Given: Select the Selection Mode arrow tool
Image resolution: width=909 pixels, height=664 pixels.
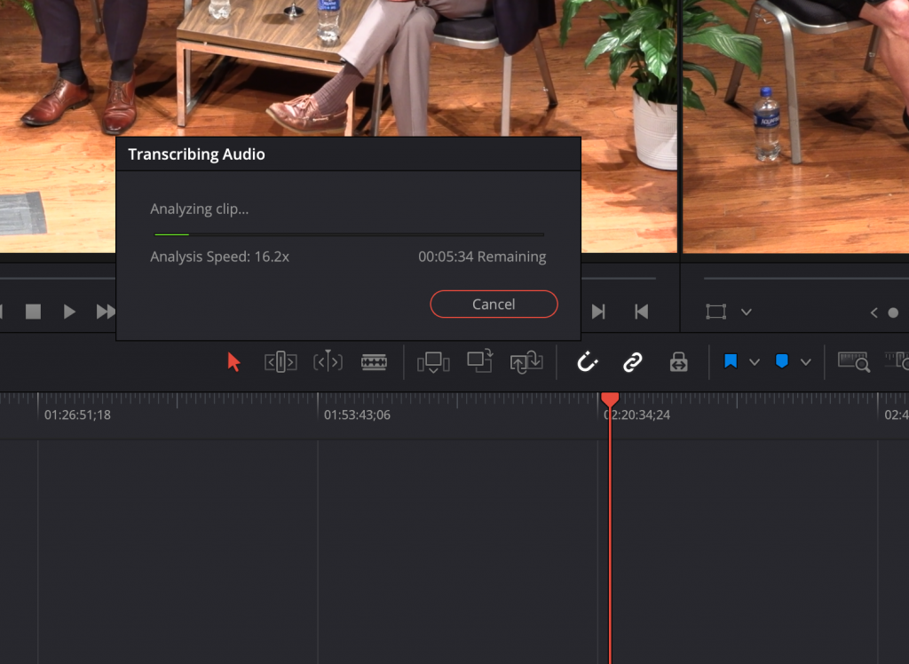Looking at the screenshot, I should pos(234,362).
